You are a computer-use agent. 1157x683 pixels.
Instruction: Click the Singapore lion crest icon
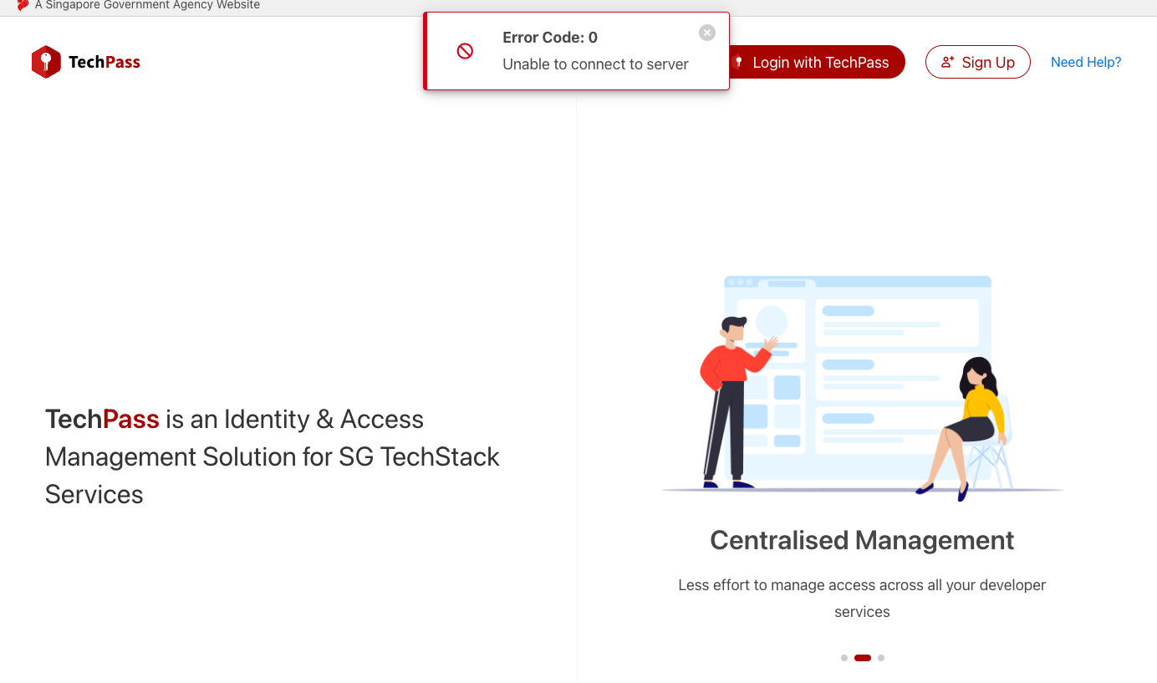[23, 5]
